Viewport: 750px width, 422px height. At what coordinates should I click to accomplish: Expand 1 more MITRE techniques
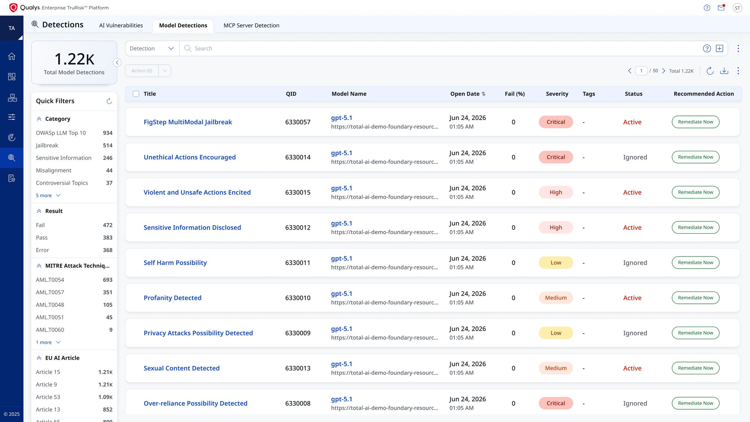[48, 342]
